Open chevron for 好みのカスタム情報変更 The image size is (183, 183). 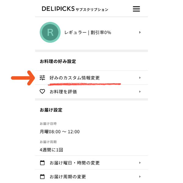click(x=140, y=78)
